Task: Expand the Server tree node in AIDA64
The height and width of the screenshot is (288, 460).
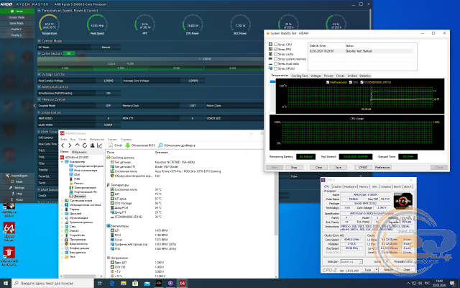Action: pos(62,210)
